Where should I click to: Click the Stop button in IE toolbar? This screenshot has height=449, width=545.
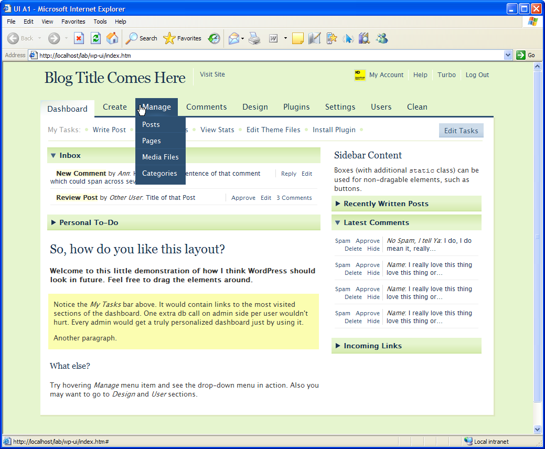[x=79, y=38]
